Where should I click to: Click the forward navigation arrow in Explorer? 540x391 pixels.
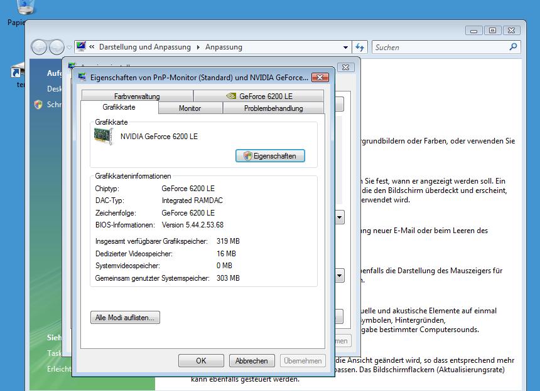click(57, 47)
